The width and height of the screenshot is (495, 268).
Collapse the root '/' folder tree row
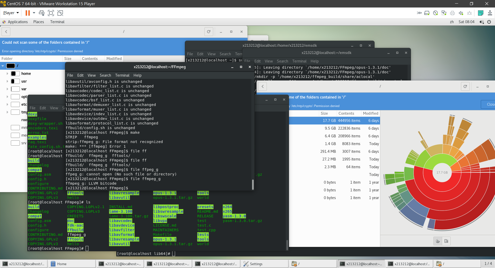(x=3, y=66)
